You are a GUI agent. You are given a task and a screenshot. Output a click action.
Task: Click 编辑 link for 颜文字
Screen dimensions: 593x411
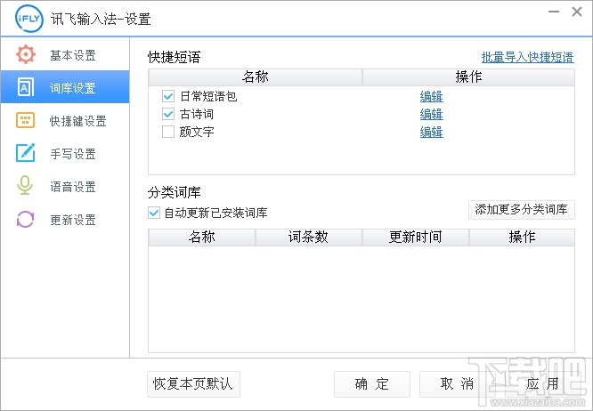tap(432, 133)
